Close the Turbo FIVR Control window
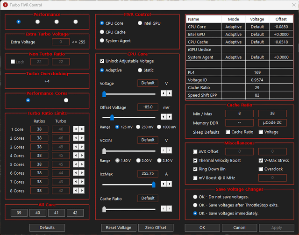299x235 pixels. pos(294,5)
